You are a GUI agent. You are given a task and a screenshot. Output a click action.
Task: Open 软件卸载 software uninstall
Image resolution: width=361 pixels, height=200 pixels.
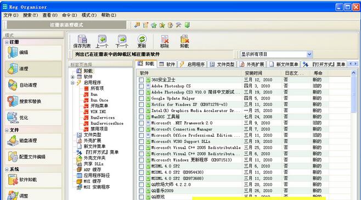click(33, 180)
